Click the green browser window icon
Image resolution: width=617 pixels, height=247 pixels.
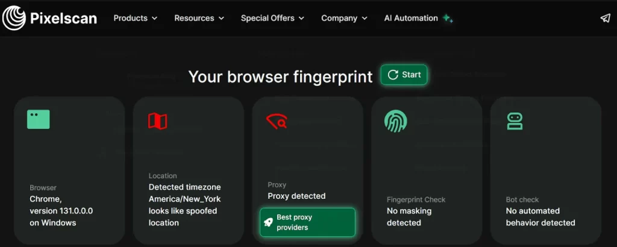tap(38, 119)
